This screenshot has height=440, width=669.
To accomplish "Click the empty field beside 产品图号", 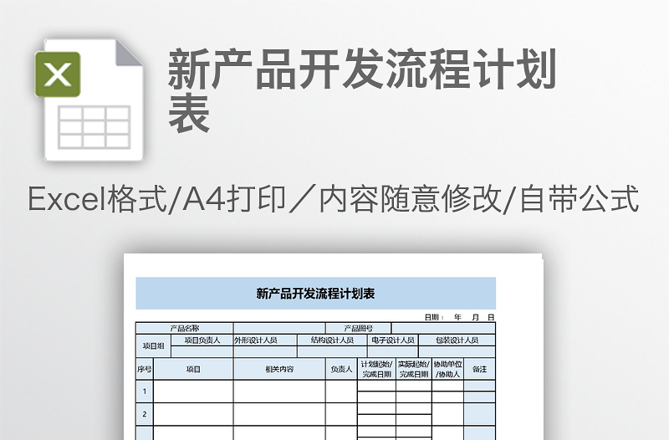I will [x=444, y=328].
